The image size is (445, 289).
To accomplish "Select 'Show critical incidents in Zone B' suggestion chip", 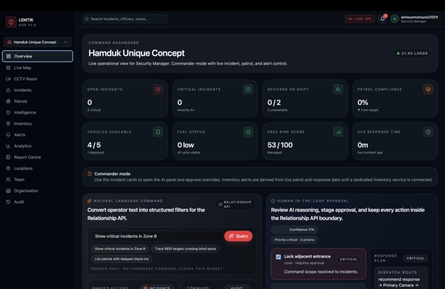I will 120,249.
